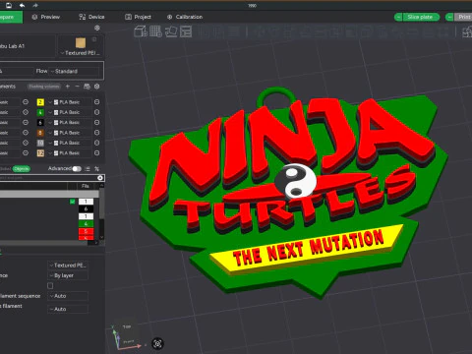The width and height of the screenshot is (472, 354).
Task: Click the Print button
Action: (x=463, y=17)
